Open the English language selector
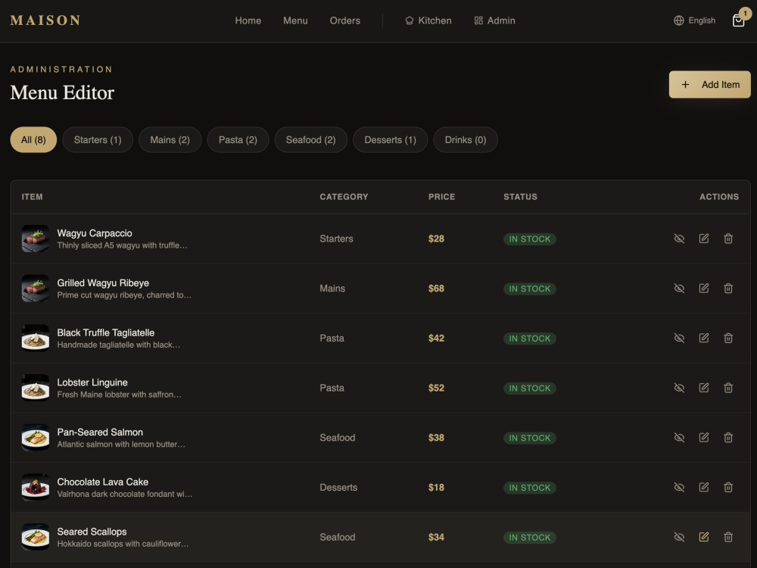Screen dimensions: 757x568 (694, 20)
